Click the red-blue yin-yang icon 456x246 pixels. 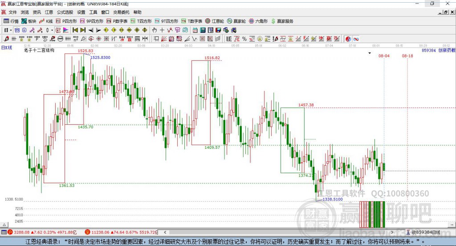point(348,39)
